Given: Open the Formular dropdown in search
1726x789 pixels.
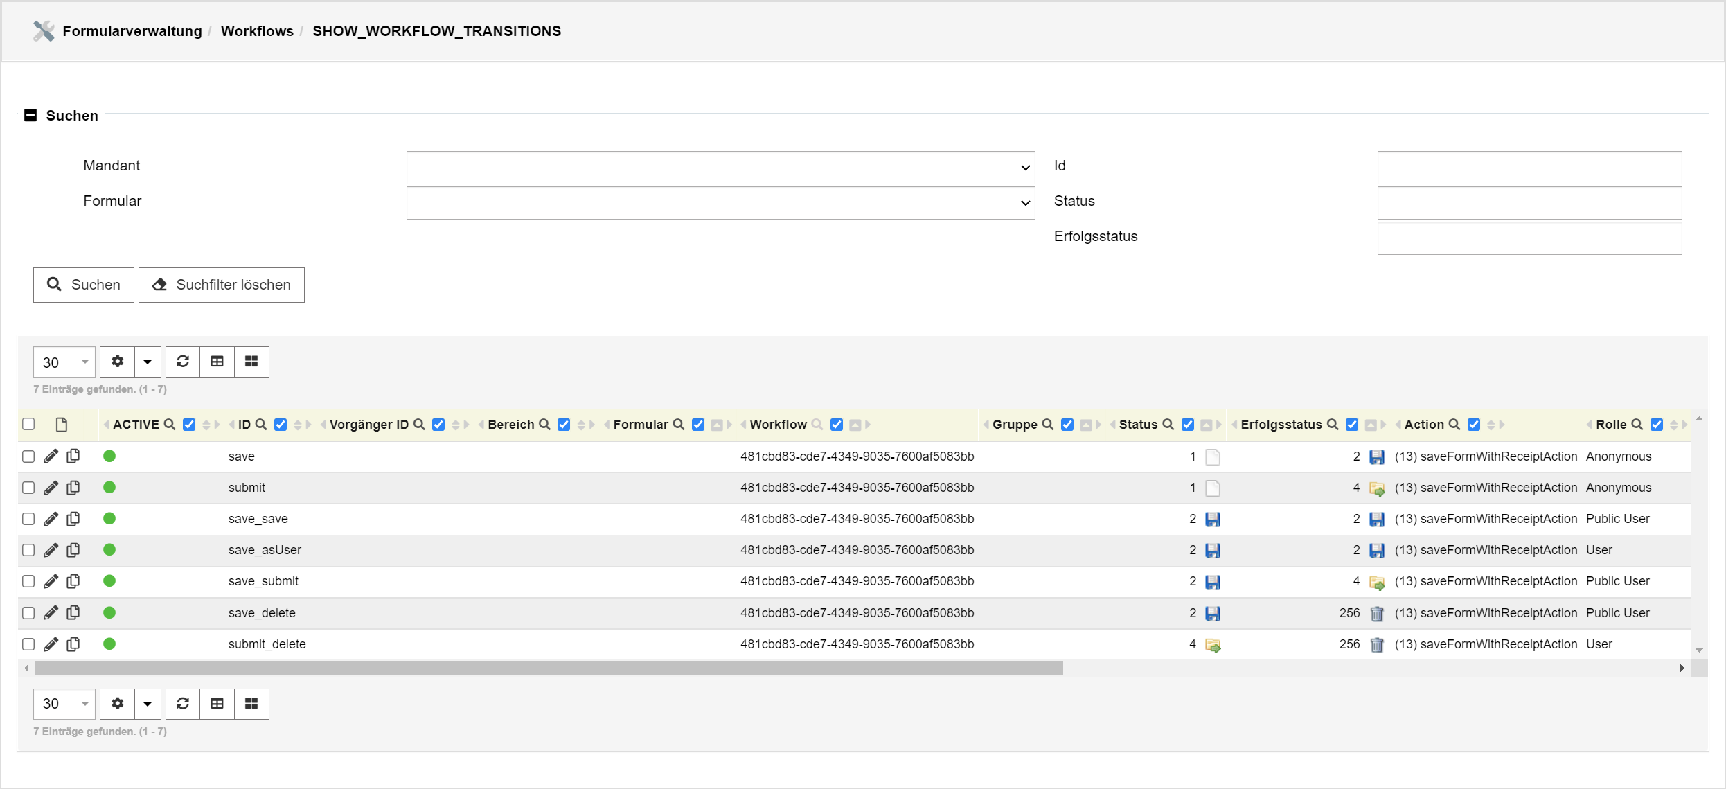Looking at the screenshot, I should click(x=720, y=203).
